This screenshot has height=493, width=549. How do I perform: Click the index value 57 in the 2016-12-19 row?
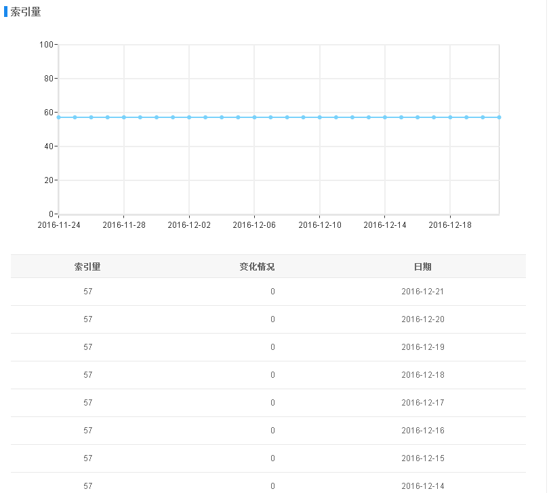pyautogui.click(x=87, y=347)
